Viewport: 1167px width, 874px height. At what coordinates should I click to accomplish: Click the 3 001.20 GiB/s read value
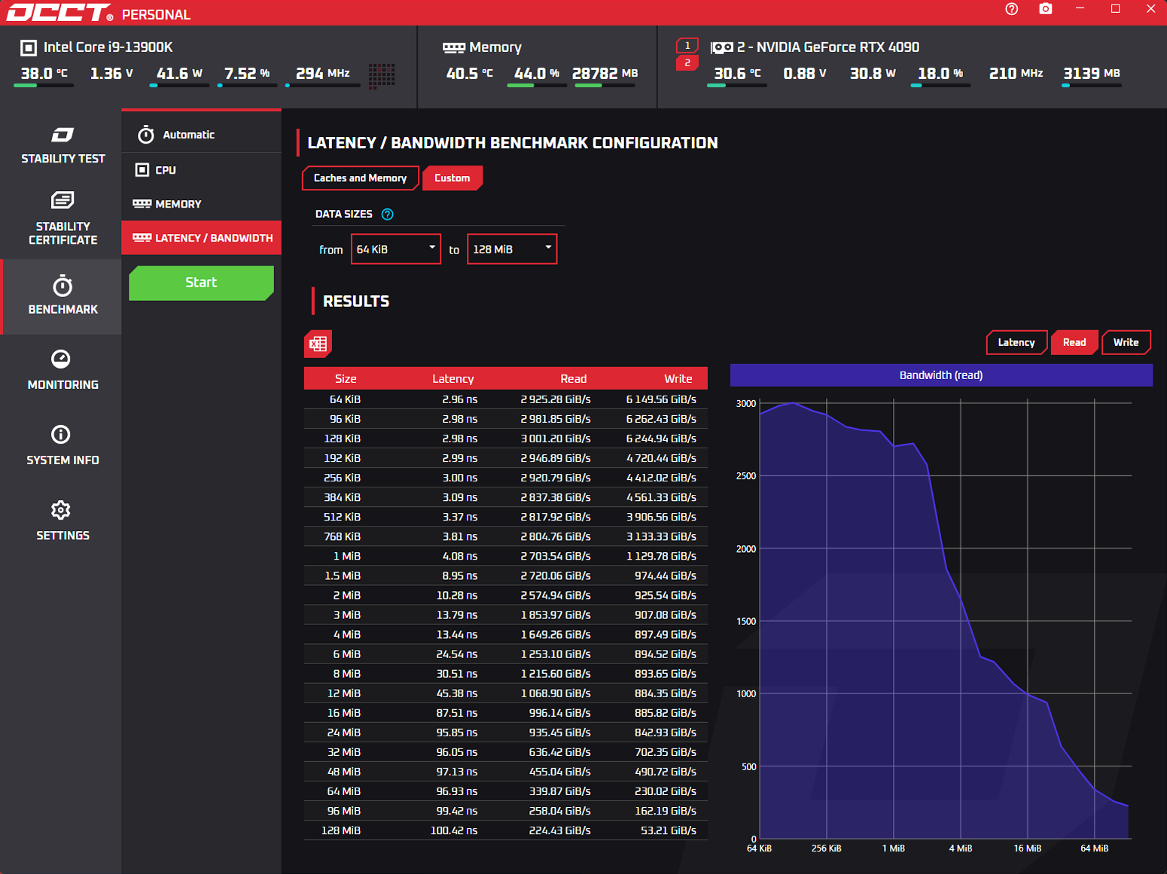tap(555, 439)
